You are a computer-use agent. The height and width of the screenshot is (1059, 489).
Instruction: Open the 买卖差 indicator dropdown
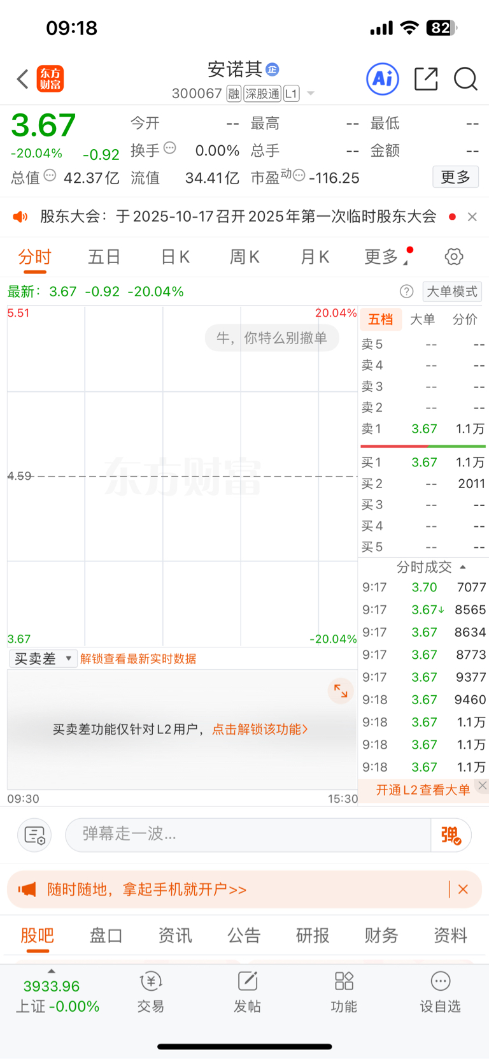click(43, 658)
